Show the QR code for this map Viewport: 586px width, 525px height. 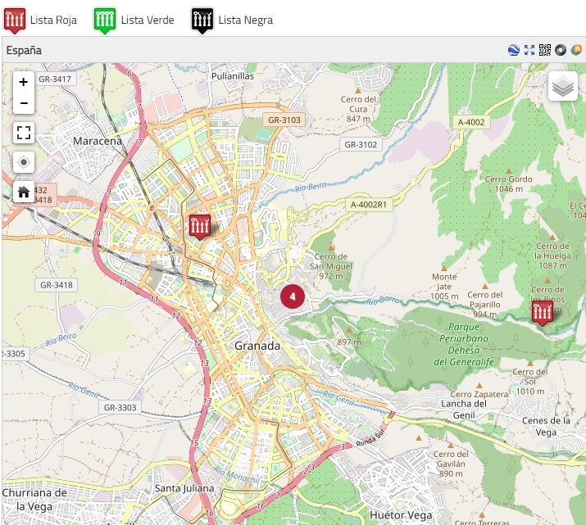coord(545,50)
